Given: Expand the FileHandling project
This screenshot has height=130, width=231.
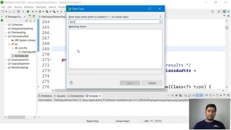Looking at the screenshot, I should 6,32.
